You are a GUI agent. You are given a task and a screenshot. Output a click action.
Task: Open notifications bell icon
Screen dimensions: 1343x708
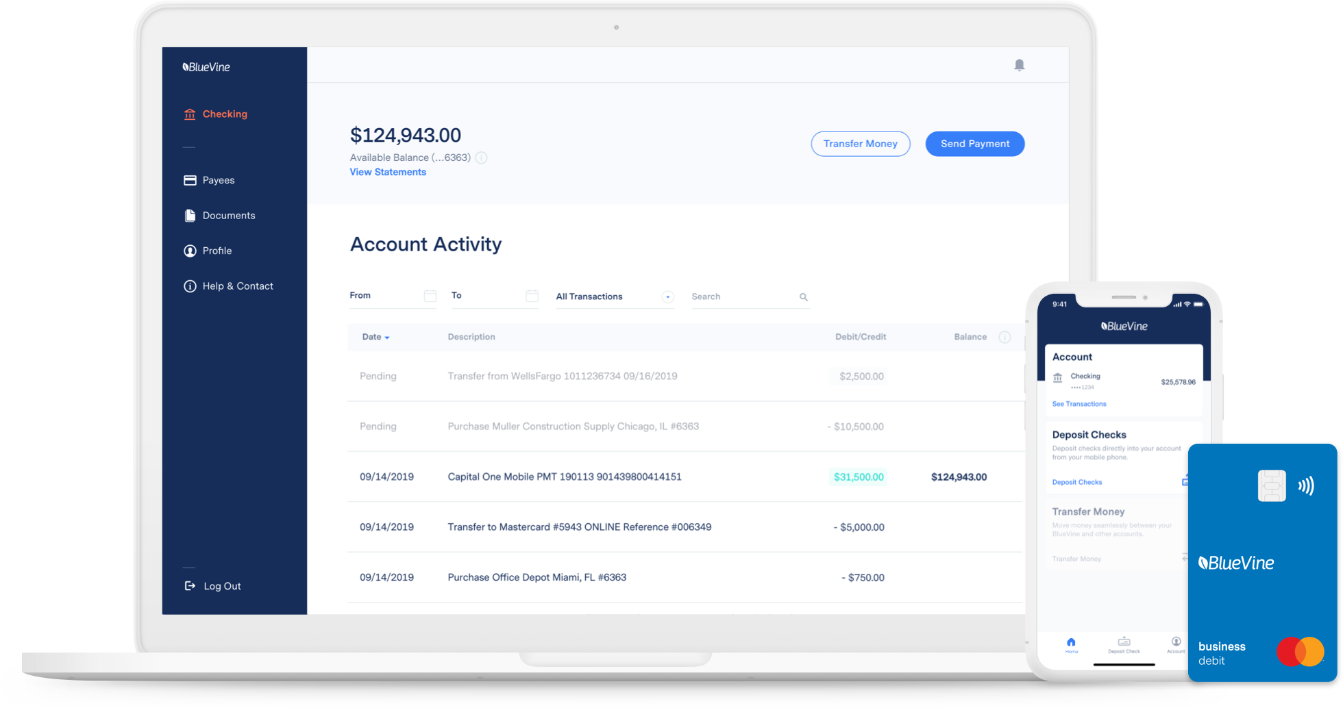pyautogui.click(x=1019, y=65)
